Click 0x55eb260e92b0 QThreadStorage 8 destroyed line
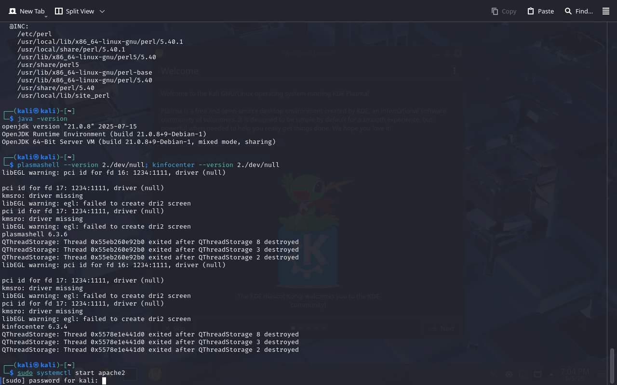Image resolution: width=617 pixels, height=385 pixels. click(150, 242)
